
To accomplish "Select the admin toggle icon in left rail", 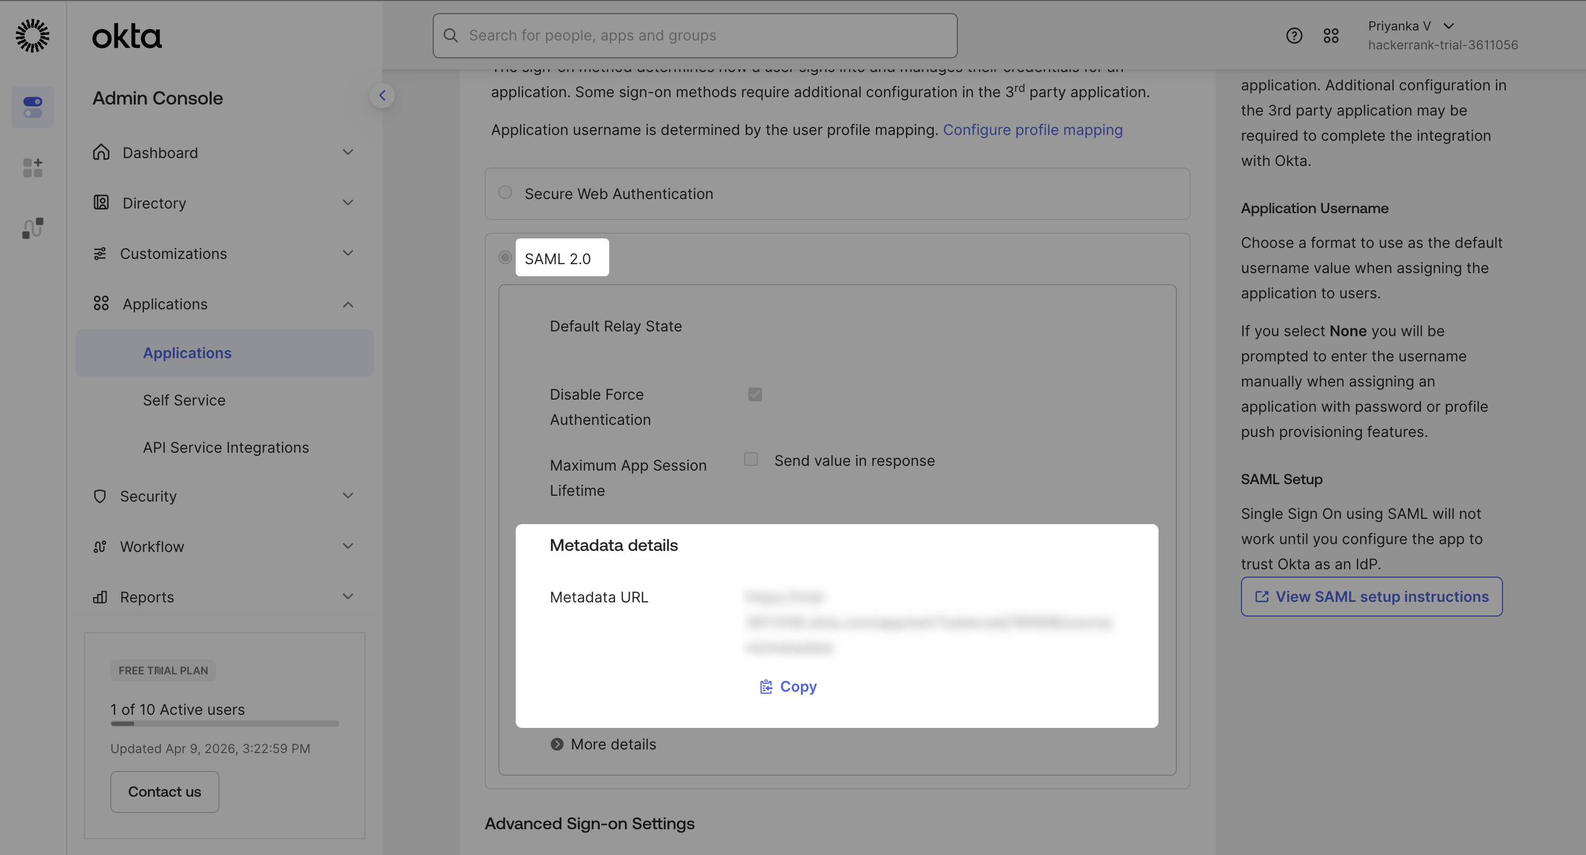I will click(32, 107).
